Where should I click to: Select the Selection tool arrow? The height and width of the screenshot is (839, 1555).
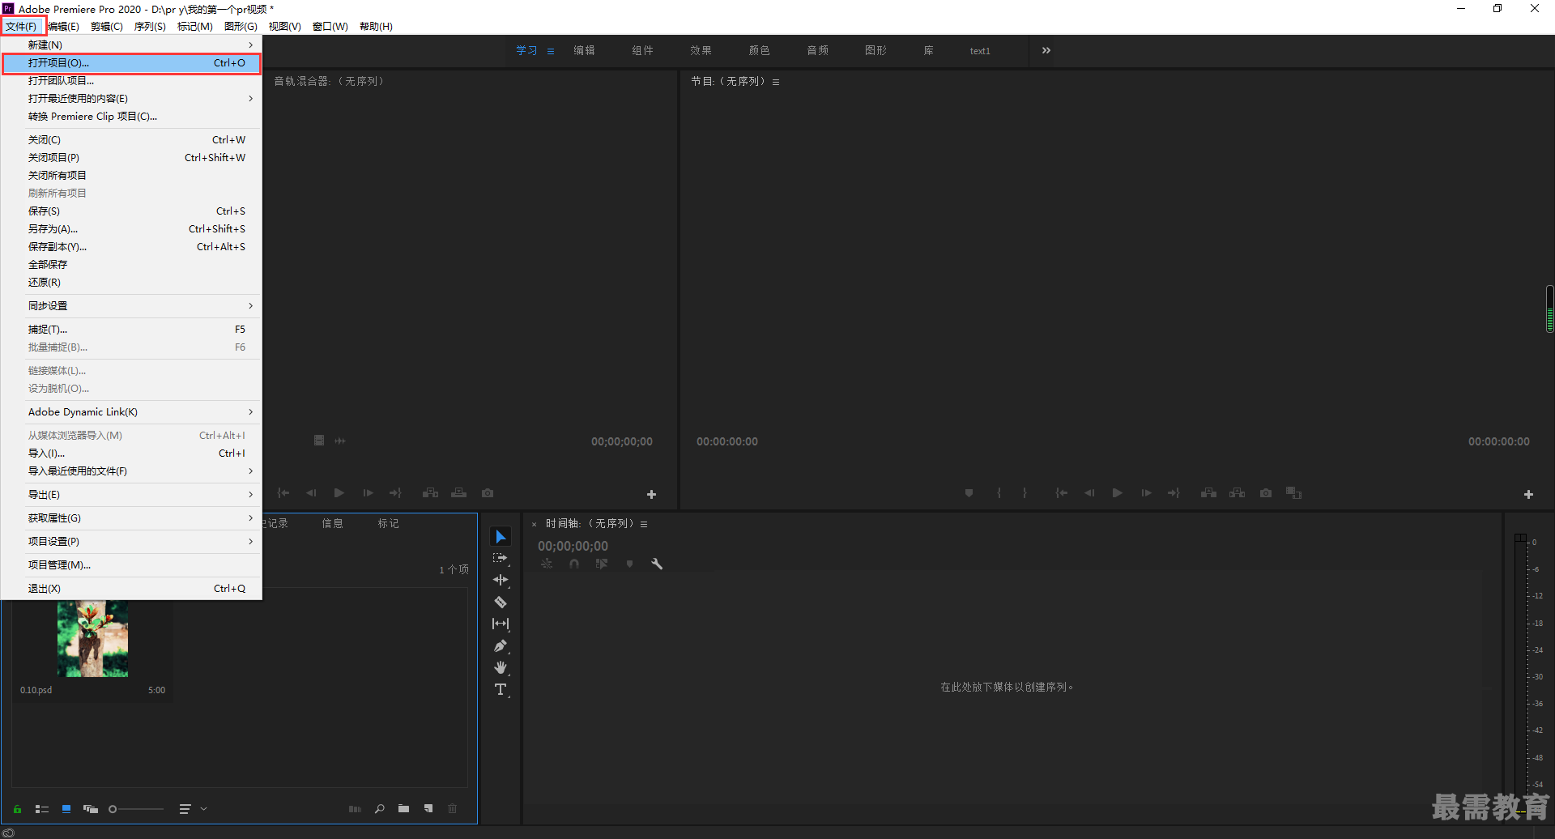pos(501,536)
